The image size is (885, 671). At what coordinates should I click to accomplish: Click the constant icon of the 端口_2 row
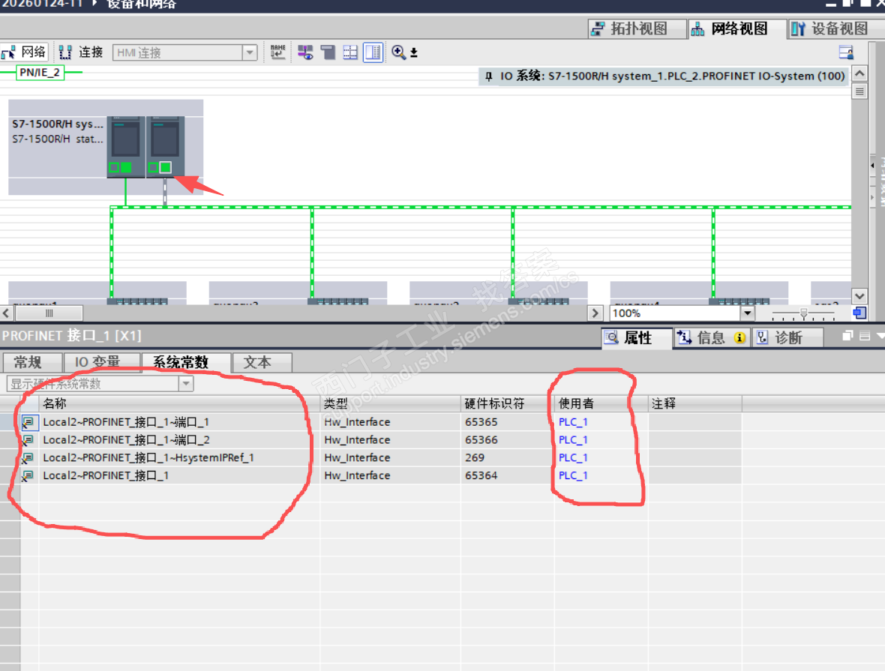28,440
